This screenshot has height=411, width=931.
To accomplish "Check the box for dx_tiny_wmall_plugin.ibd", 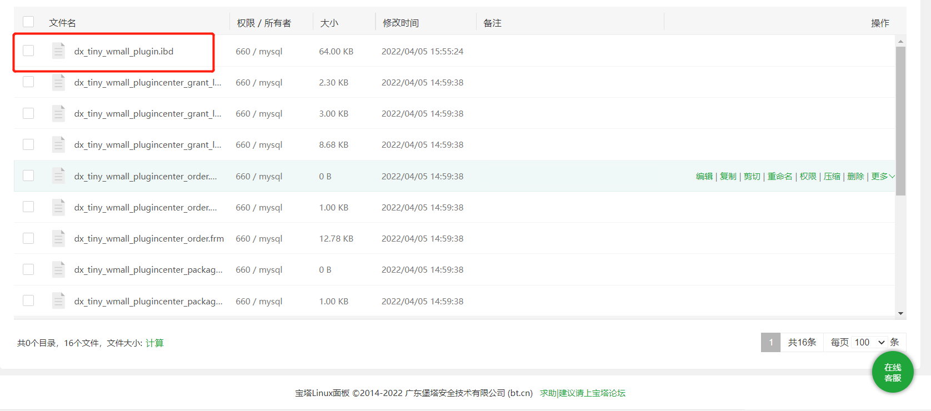I will pos(28,51).
